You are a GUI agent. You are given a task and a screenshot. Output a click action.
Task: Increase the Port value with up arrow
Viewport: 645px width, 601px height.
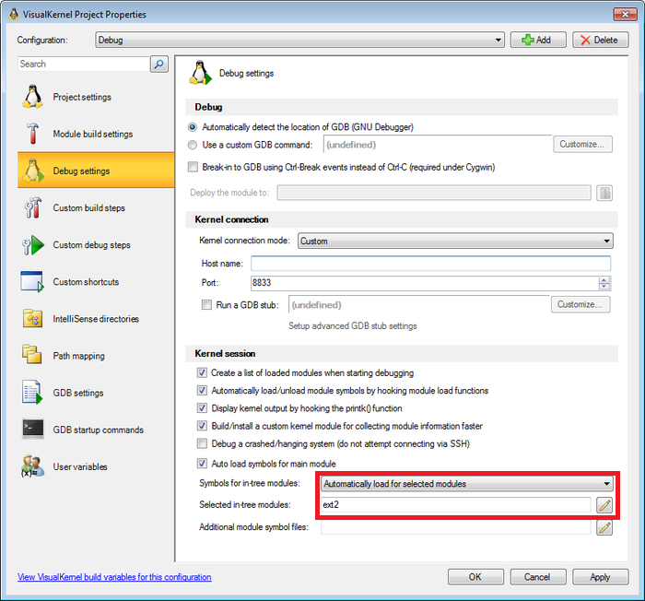(604, 280)
